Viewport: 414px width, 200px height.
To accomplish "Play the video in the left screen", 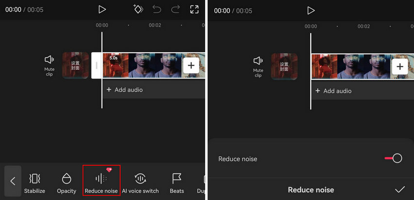I will click(102, 10).
